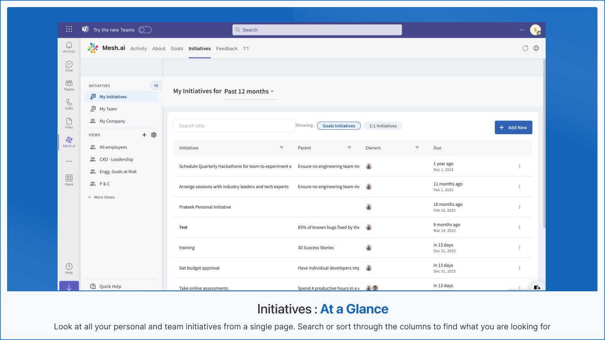Open the Settings and more ellipsis menu
The width and height of the screenshot is (605, 340).
pos(522,30)
